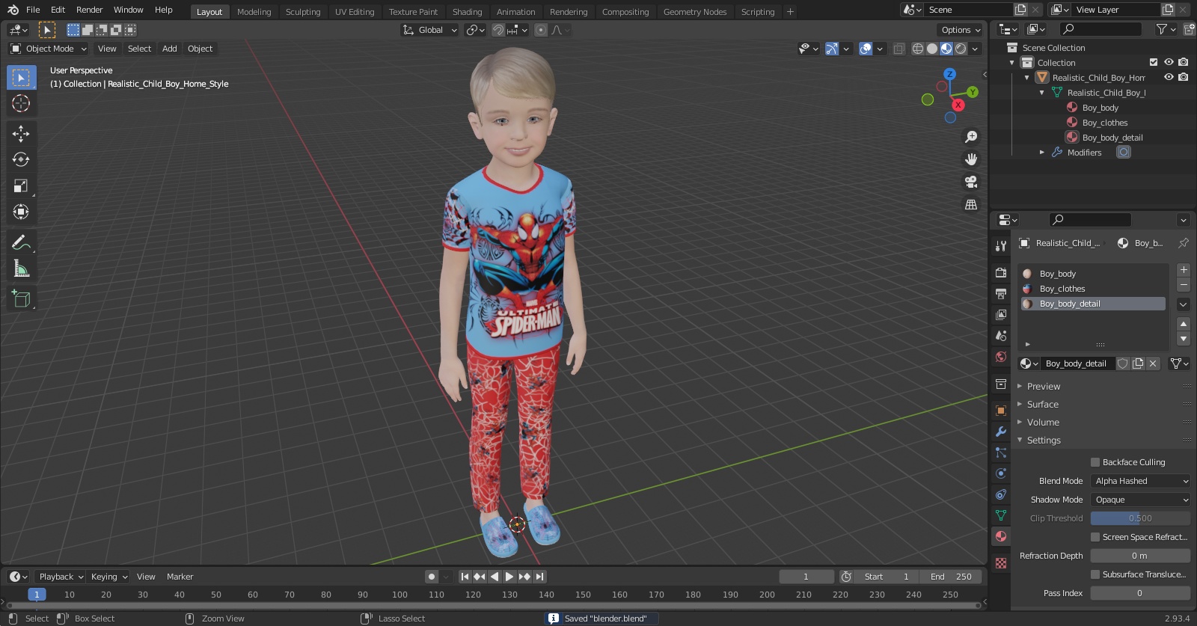Screen dimensions: 1197x626
Task: Disable Collection in renders camera icon
Action: point(1184,62)
